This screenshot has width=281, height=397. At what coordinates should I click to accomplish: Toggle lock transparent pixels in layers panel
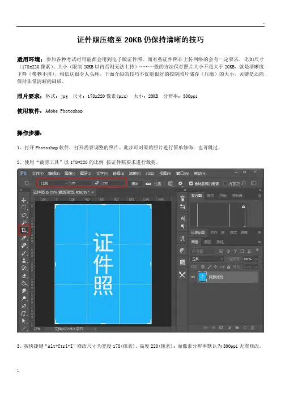[203, 267]
